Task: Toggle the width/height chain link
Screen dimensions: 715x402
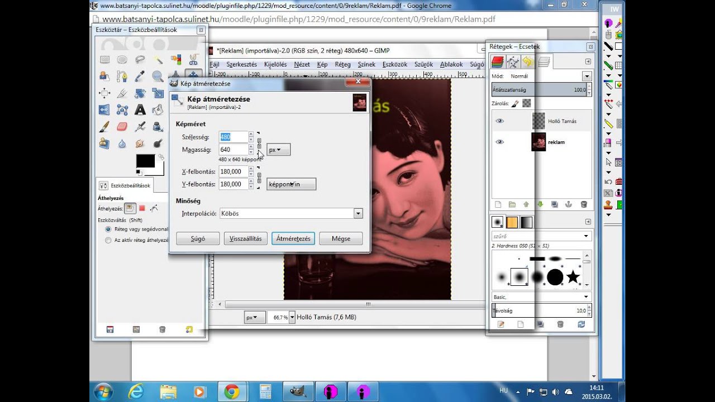Action: pos(259,143)
